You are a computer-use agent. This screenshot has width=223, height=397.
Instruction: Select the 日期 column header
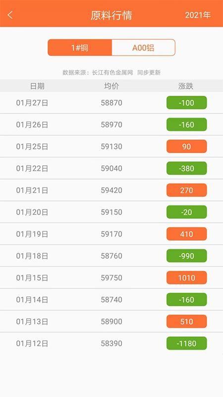[x=37, y=86]
